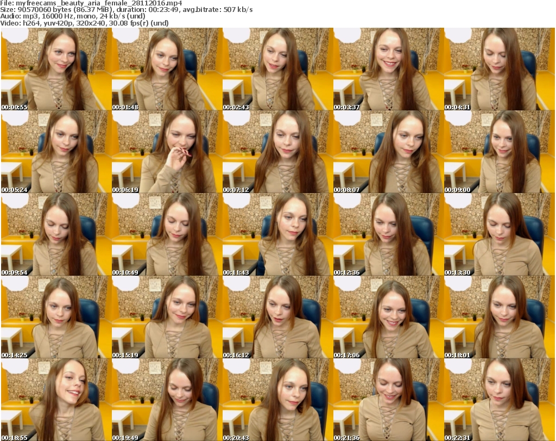Select the thumbnail frame at 00:00:55
Viewport: 556px width, 441px height.
[x=56, y=69]
